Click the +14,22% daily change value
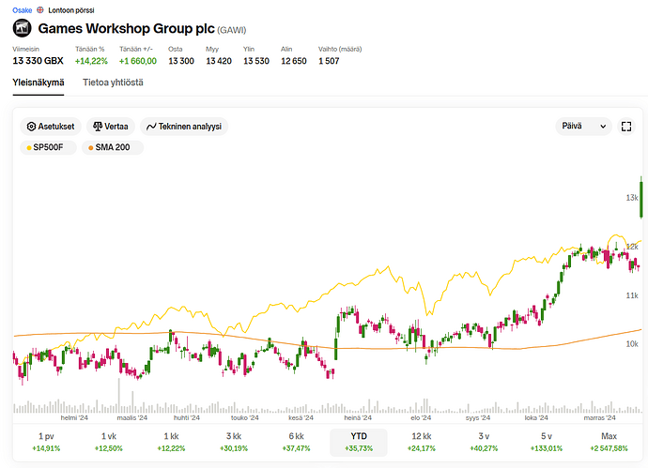The height and width of the screenshot is (468, 648). pos(91,61)
